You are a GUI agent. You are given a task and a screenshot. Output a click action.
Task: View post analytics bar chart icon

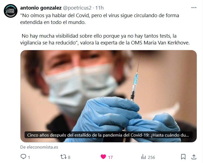[x=144, y=157]
